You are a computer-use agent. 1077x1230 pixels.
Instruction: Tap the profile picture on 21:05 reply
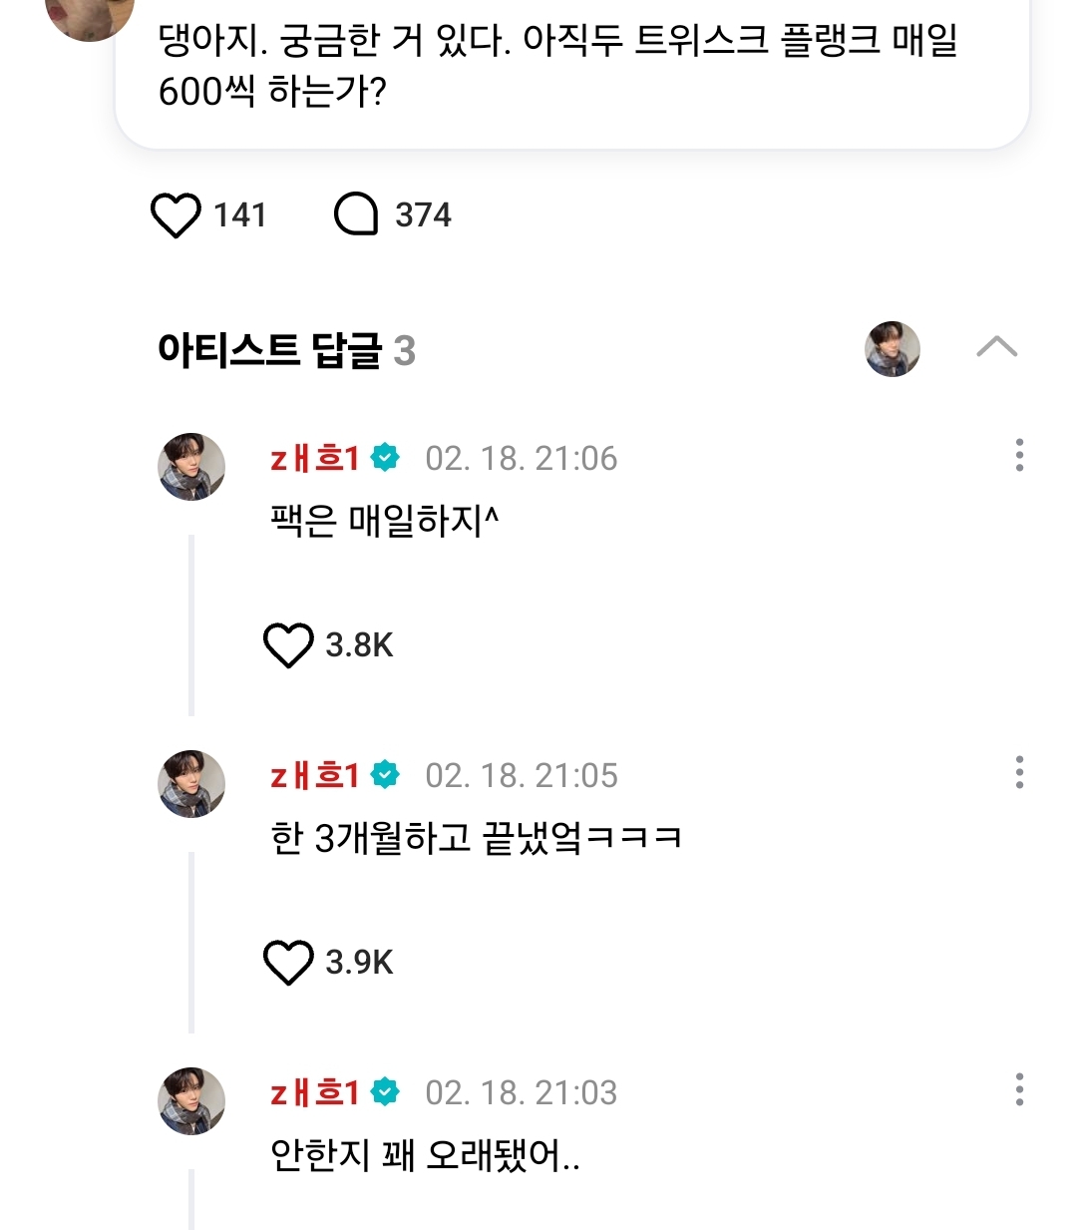coord(191,783)
